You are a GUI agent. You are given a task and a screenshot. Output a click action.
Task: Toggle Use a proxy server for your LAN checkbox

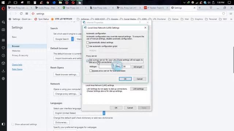pyautogui.click(x=88, y=61)
